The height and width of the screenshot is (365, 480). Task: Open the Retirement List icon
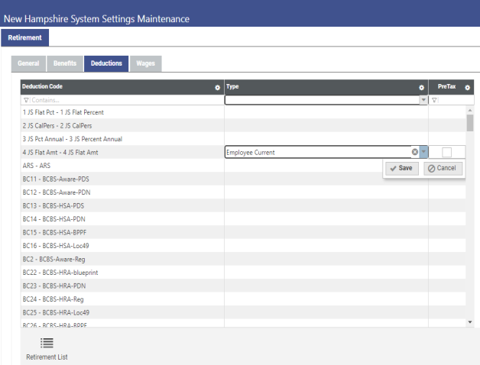pos(47,344)
